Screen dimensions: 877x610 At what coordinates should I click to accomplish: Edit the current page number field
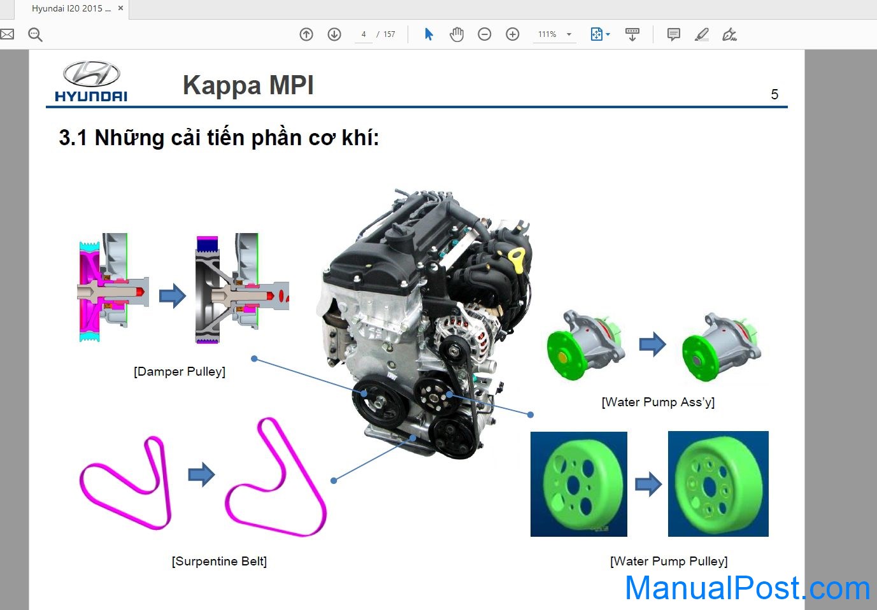364,34
